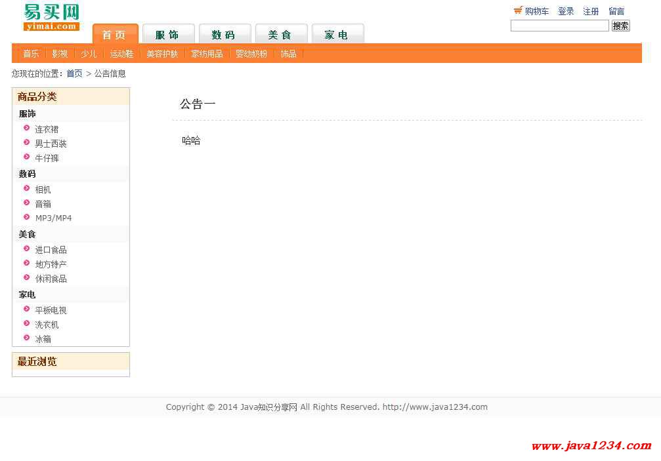Viewport: 661px width, 461px height.
Task: Click the bullet icon beside MP3/MP4
Action: point(27,217)
